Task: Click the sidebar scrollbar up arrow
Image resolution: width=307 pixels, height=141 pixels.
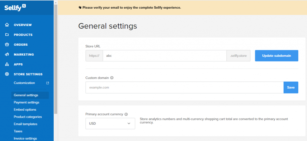Action: [55, 3]
